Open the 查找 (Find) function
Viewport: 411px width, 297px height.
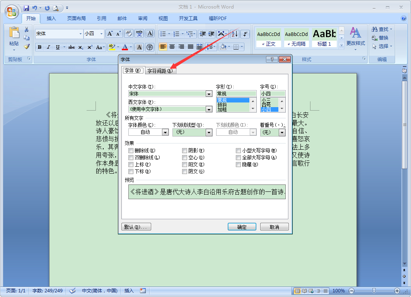[x=381, y=29]
